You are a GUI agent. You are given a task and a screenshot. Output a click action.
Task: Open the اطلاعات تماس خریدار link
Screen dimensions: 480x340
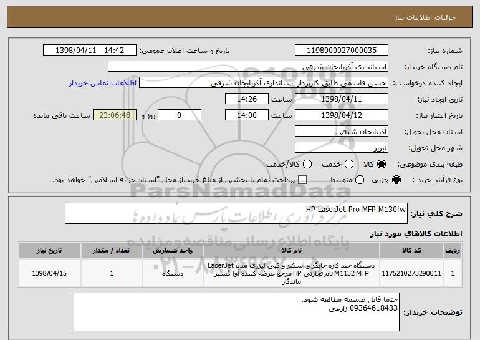pos(103,83)
